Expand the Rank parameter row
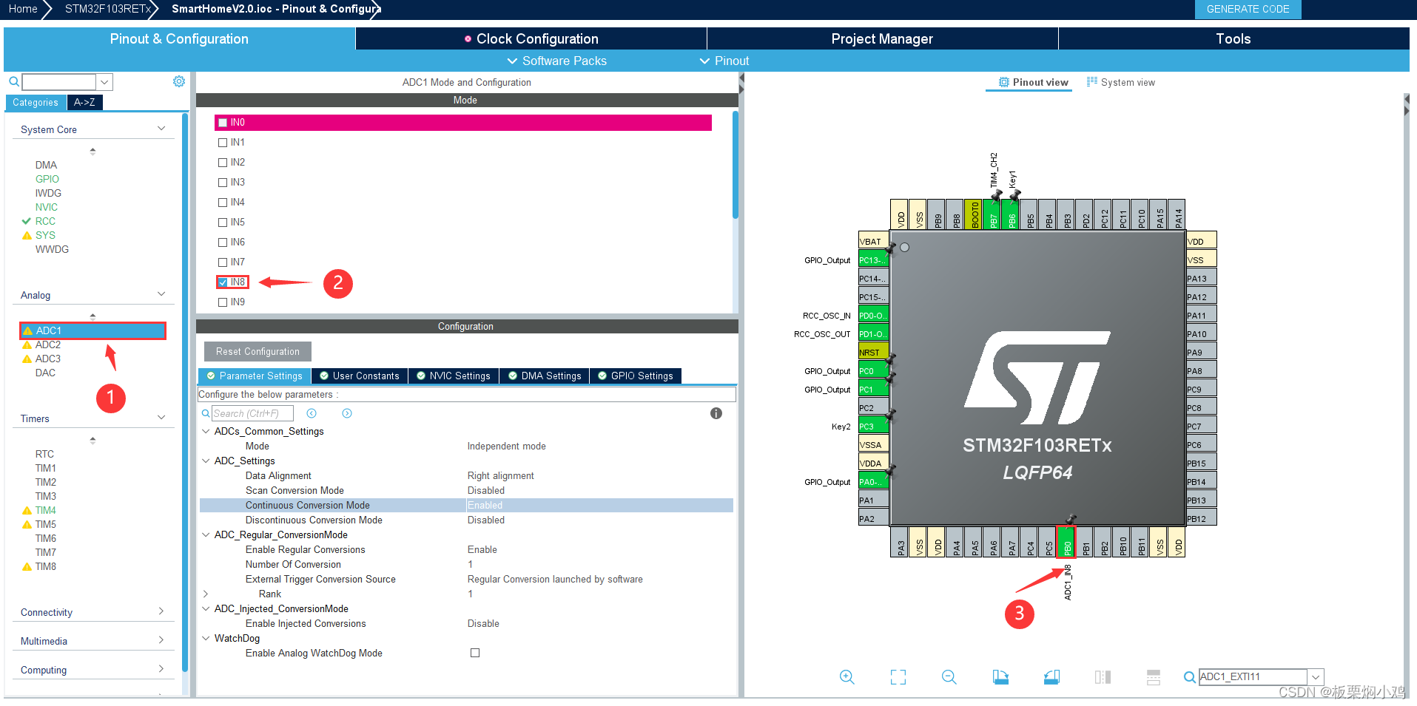The height and width of the screenshot is (706, 1417). click(206, 594)
